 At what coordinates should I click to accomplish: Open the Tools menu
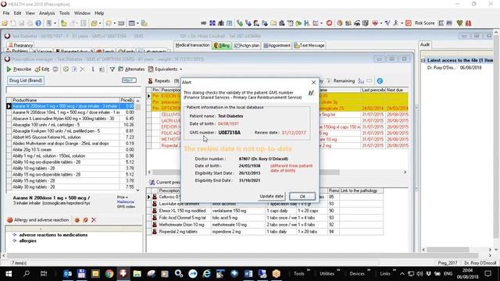(64, 13)
